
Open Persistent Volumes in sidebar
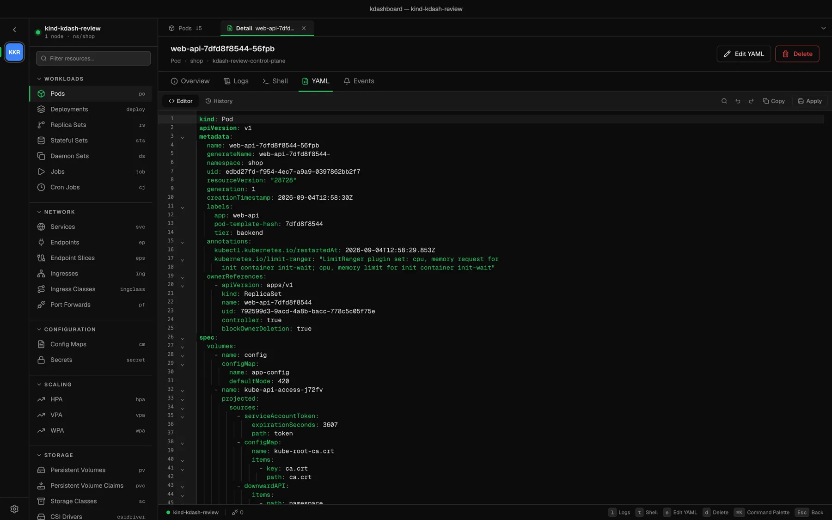pyautogui.click(x=91, y=470)
